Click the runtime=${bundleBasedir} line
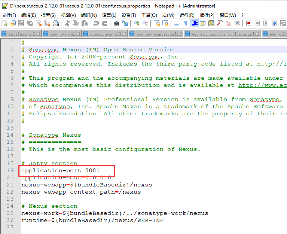The image size is (287, 234). coord(92,221)
